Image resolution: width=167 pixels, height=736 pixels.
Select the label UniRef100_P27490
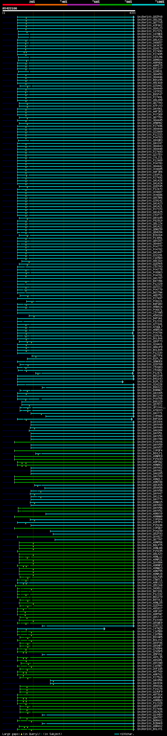(x=150, y=51)
